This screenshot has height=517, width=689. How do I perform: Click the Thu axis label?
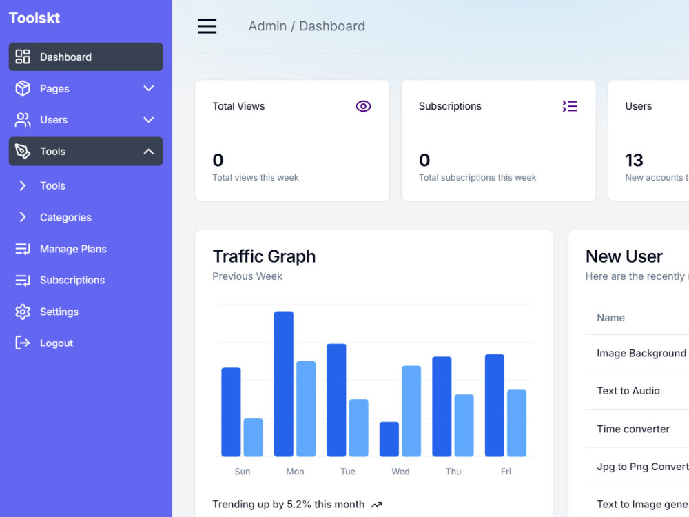(x=453, y=472)
